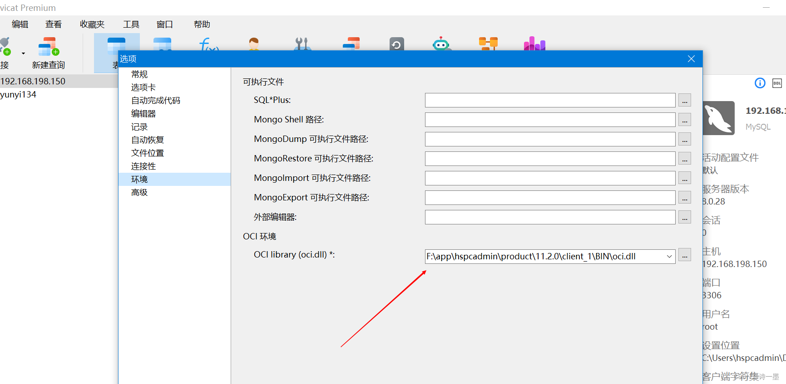Image resolution: width=786 pixels, height=384 pixels.
Task: Browse for MongoExport executable path
Action: pos(685,198)
